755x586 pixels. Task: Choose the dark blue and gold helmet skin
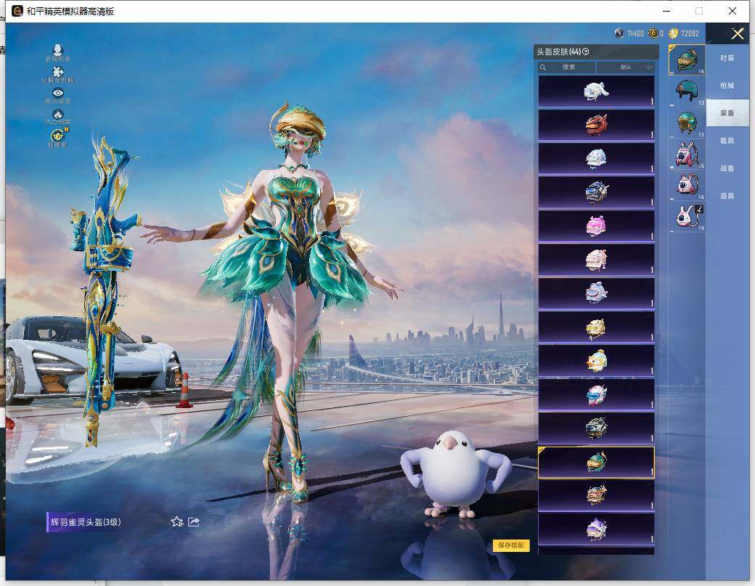[x=596, y=192]
